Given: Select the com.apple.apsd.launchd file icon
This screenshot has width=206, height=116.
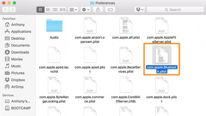Looking at the screenshot, I should pos(54,55).
